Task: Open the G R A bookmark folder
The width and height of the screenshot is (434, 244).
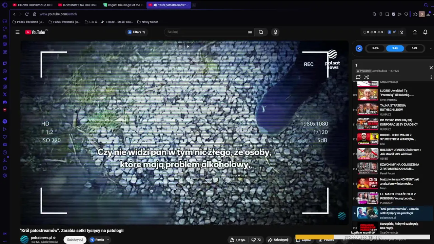Action: coord(91,22)
